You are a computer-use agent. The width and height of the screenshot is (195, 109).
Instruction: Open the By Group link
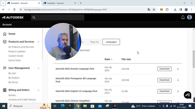(13, 82)
